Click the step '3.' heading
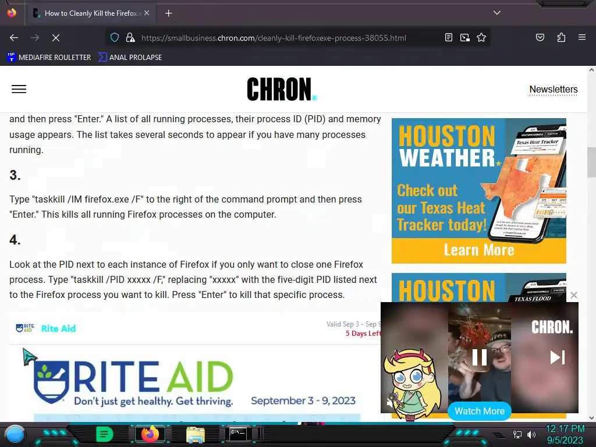This screenshot has height=447, width=596. click(x=15, y=175)
